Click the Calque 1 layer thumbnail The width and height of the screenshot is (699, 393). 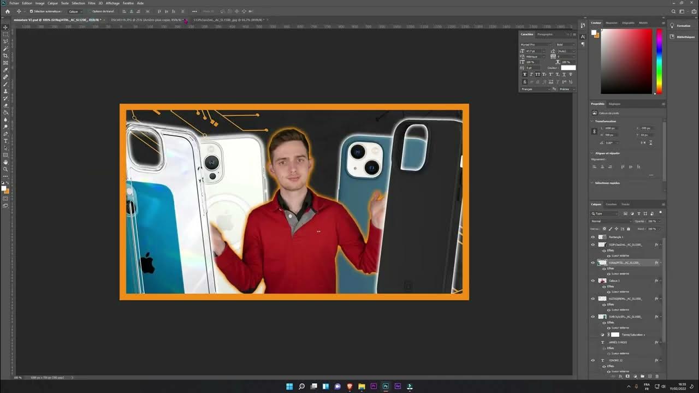click(602, 281)
